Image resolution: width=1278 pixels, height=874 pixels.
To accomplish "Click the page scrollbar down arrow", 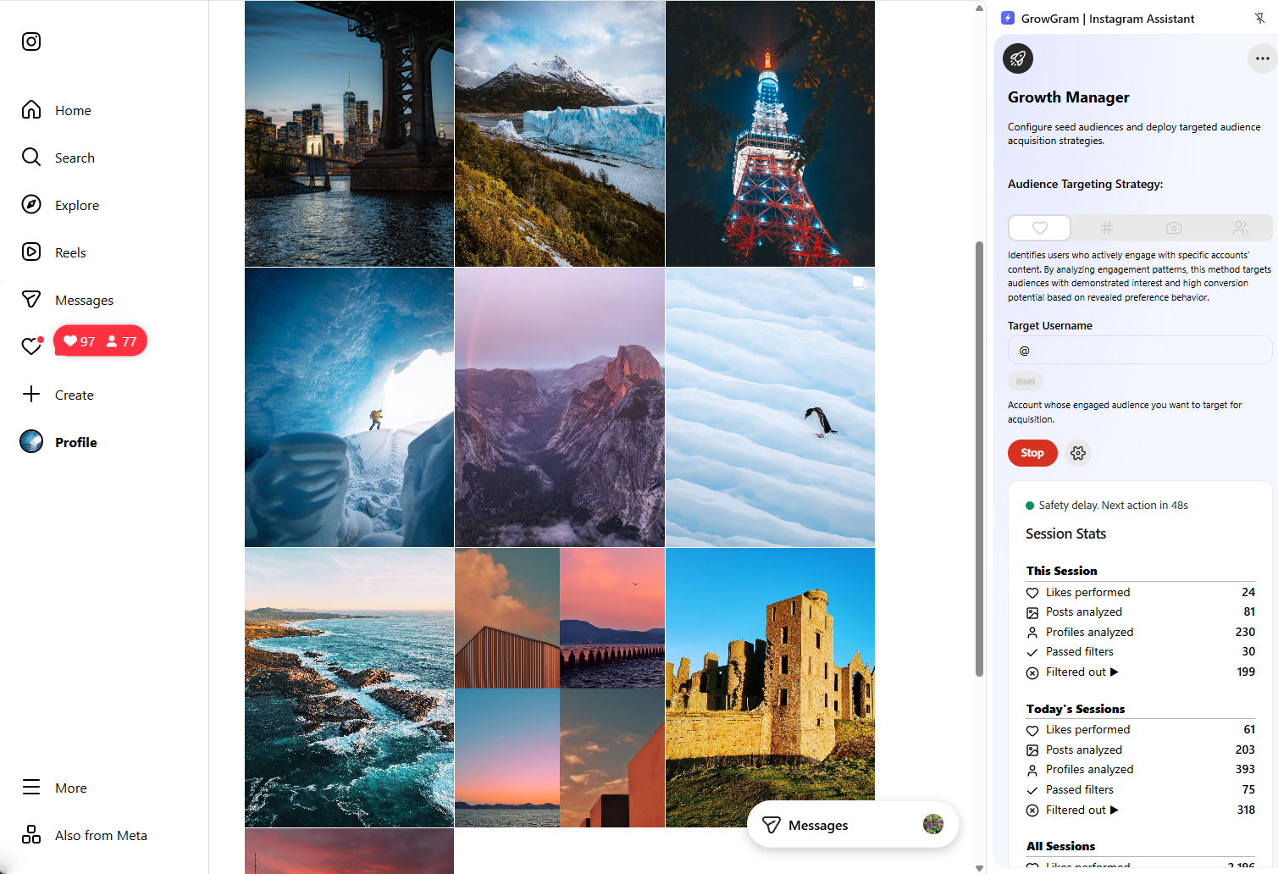I will point(979,867).
